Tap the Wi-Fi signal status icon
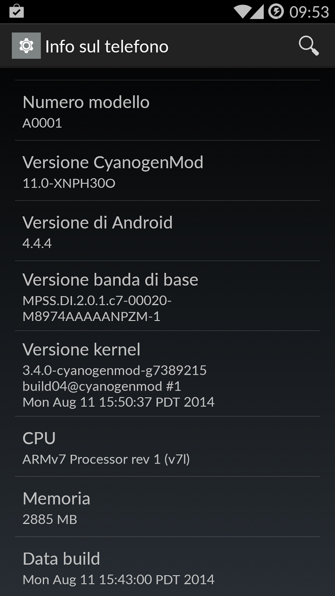The width and height of the screenshot is (335, 596). click(x=242, y=11)
